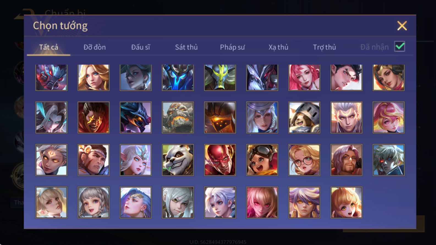The width and height of the screenshot is (436, 245).
Task: Select the bearded purple-haired man portrait
Action: (346, 160)
